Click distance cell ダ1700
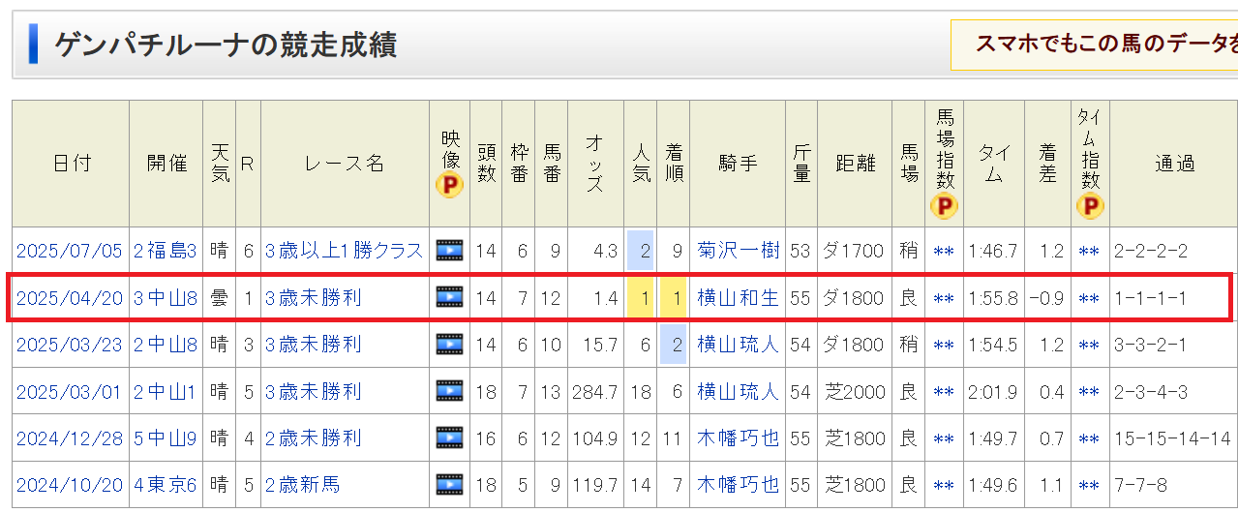 pyautogui.click(x=856, y=251)
